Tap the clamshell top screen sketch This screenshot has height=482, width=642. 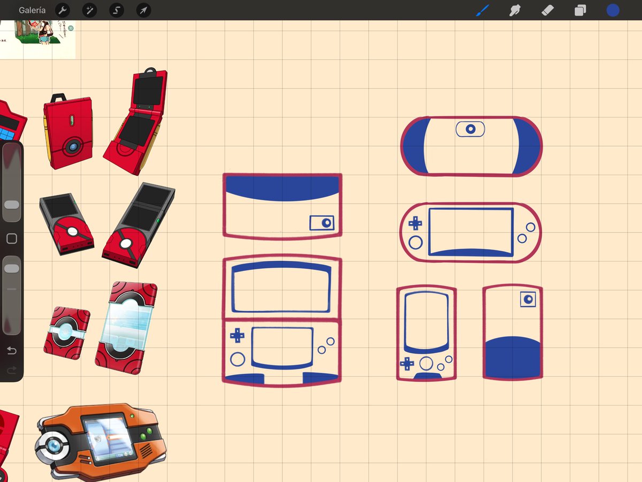282,287
